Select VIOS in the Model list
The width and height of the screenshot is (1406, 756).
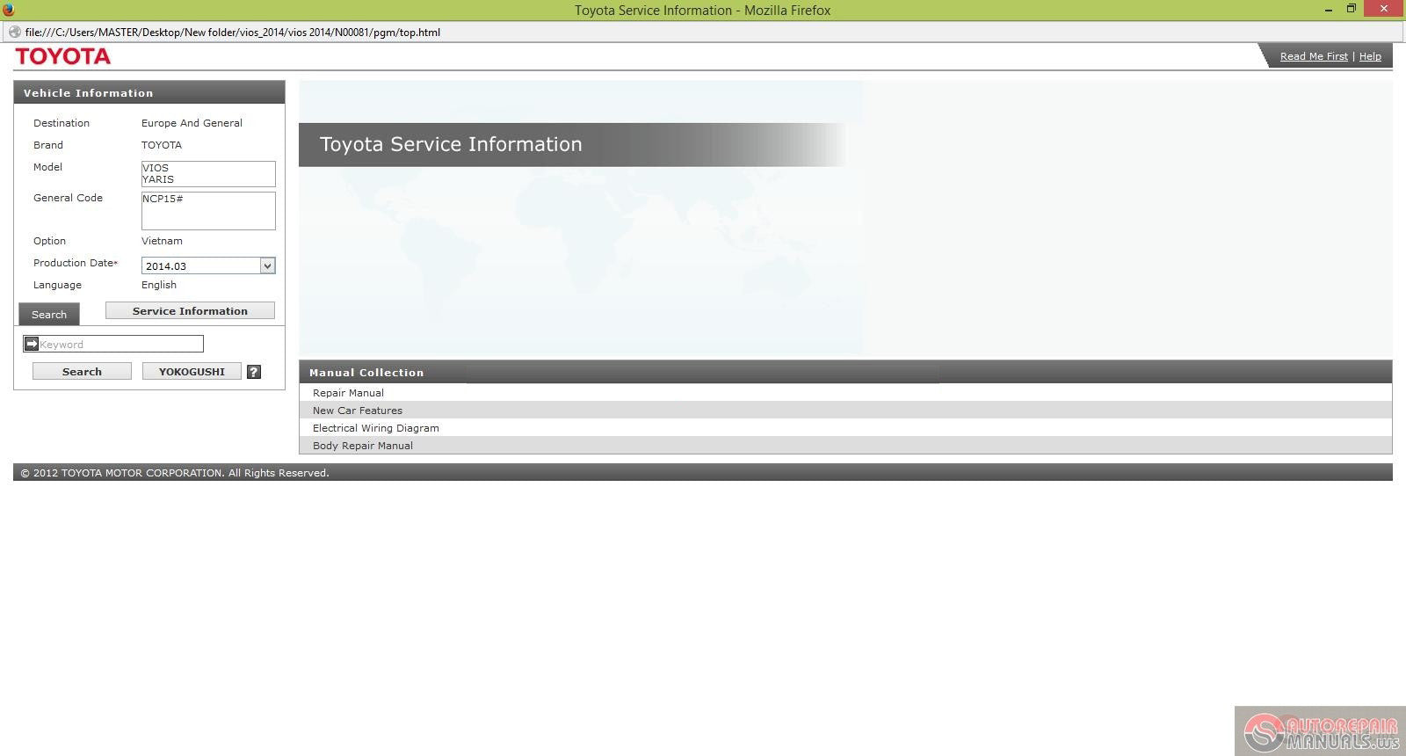pyautogui.click(x=156, y=168)
